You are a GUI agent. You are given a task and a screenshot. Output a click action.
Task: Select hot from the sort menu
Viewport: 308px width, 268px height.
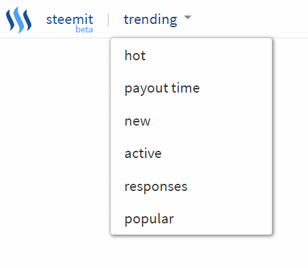click(x=135, y=56)
